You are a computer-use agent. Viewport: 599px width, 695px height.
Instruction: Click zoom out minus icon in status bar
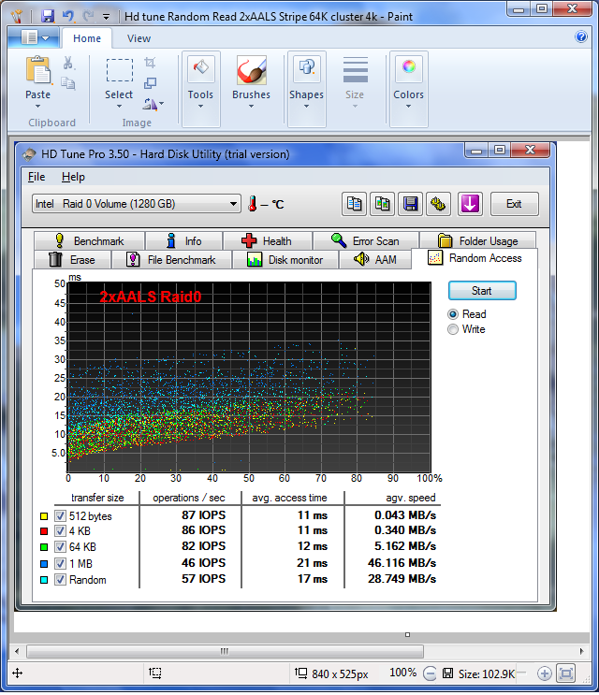[430, 673]
